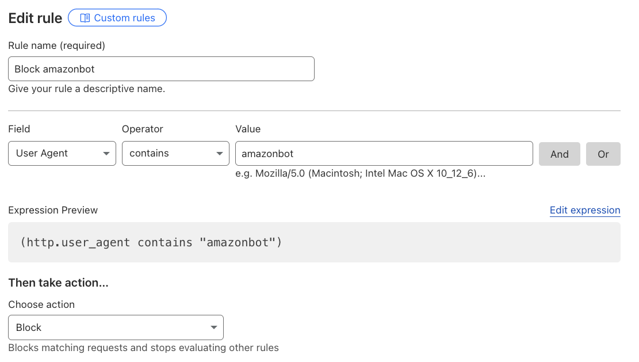Click the Rule name input field

(x=161, y=68)
